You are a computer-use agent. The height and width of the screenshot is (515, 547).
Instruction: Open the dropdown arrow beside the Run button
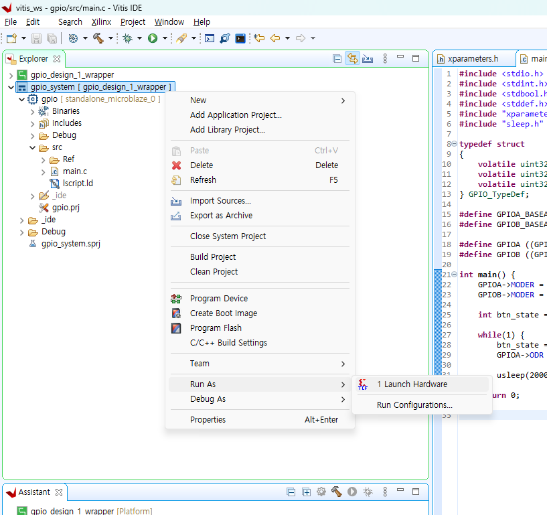(x=165, y=39)
